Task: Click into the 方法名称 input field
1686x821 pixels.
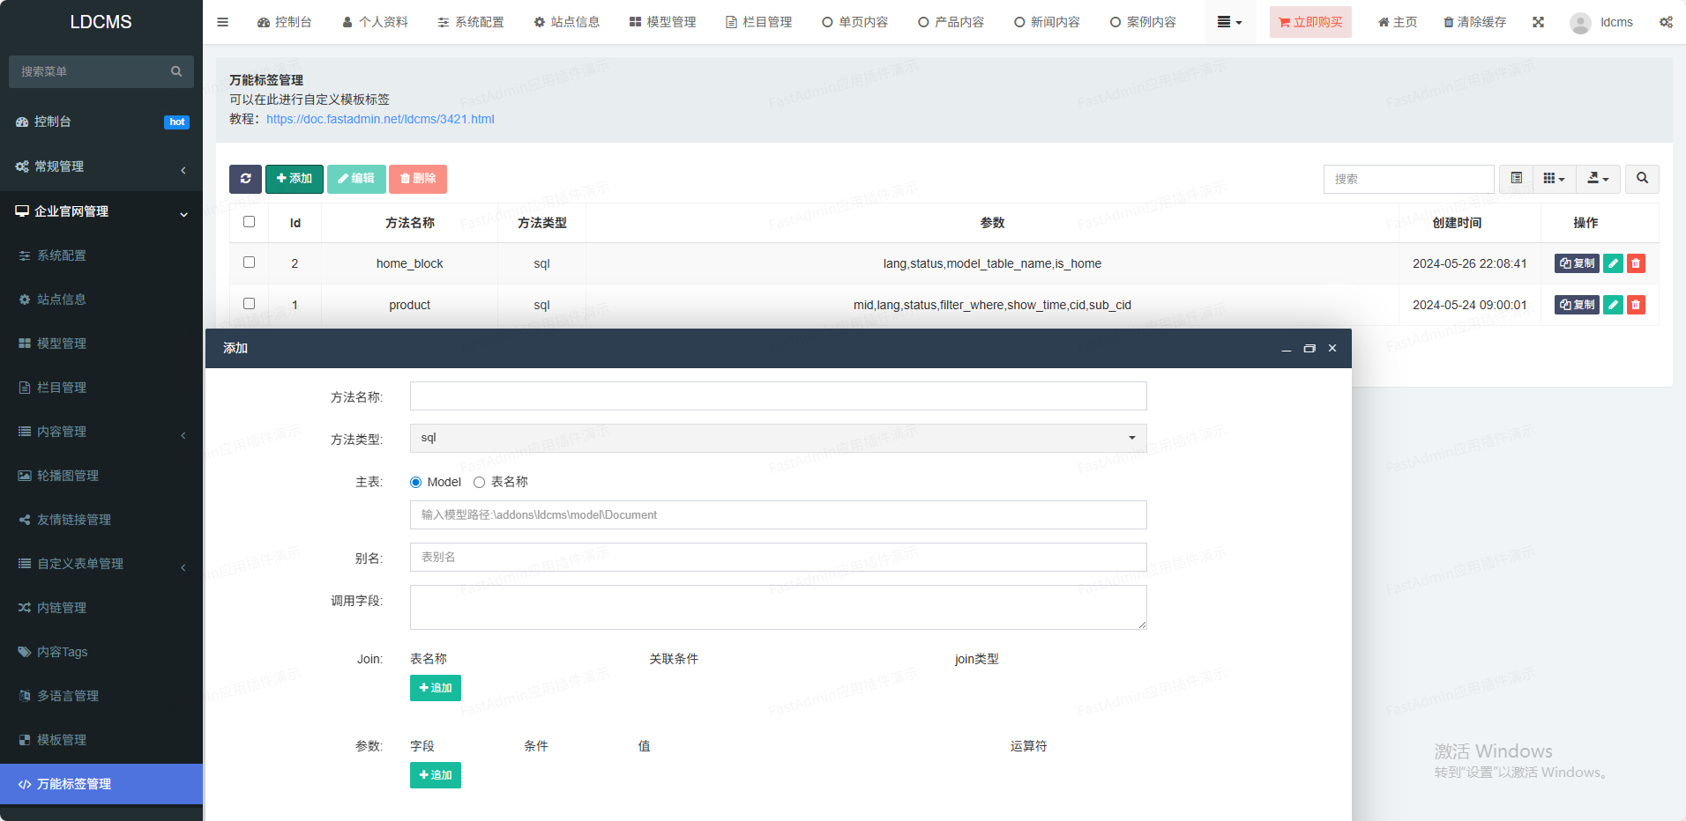Action: tap(778, 396)
